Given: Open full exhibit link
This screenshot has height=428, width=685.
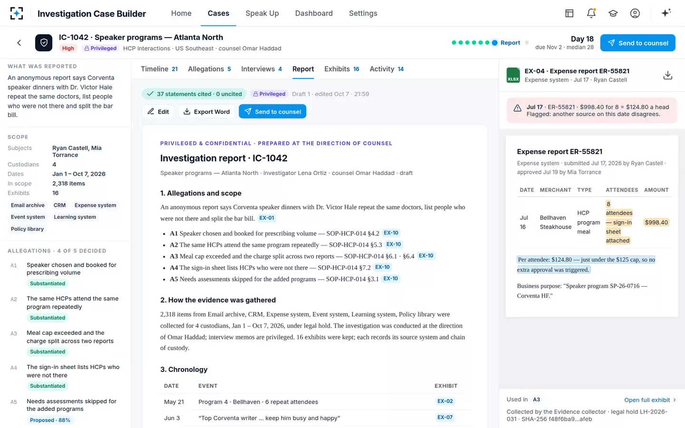Looking at the screenshot, I should [650, 400].
